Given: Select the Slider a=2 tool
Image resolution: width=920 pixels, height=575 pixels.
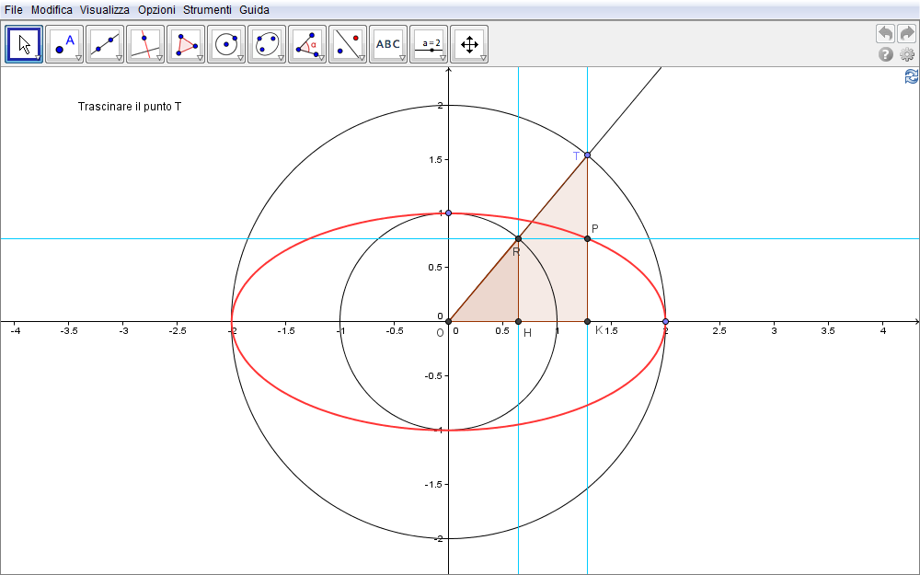Looking at the screenshot, I should tap(429, 43).
